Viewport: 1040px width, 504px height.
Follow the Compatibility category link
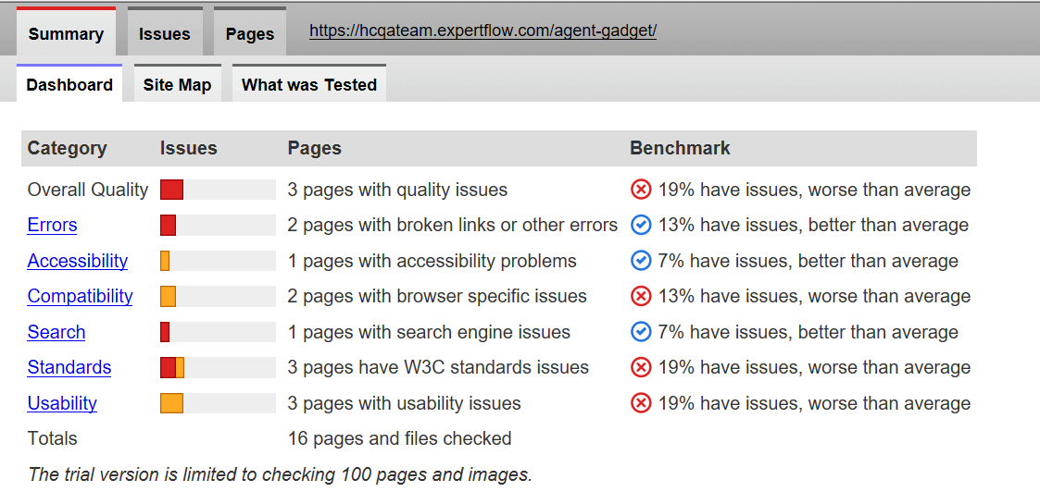tap(80, 296)
